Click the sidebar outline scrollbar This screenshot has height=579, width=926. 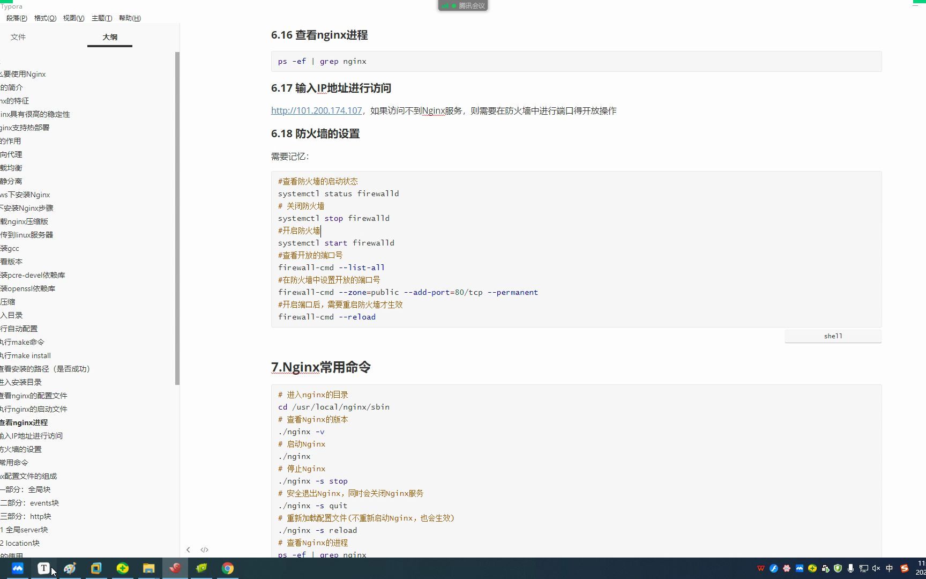(x=177, y=218)
